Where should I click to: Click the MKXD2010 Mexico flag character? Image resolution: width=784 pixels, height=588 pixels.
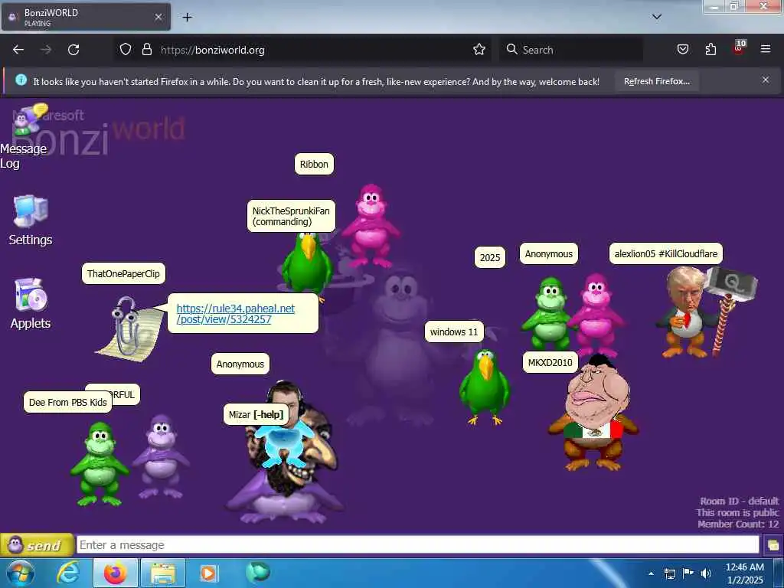(x=594, y=413)
